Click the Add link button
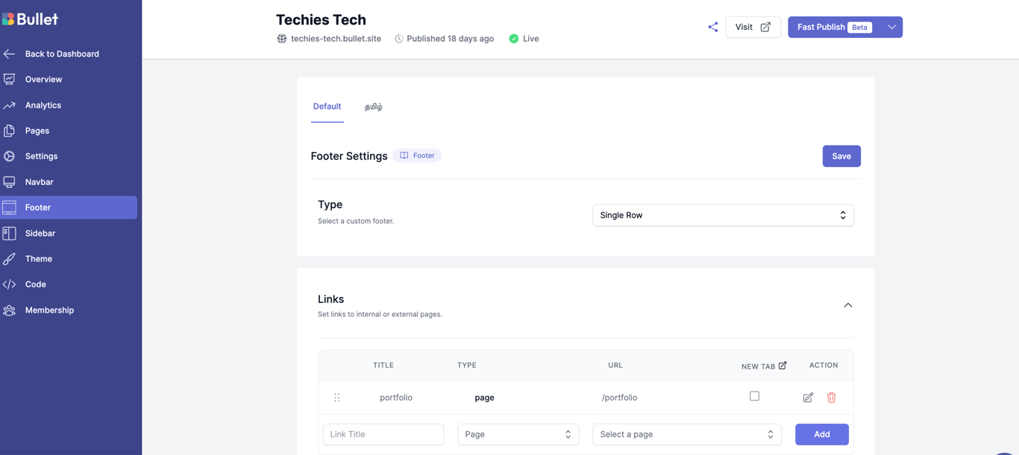 [821, 434]
